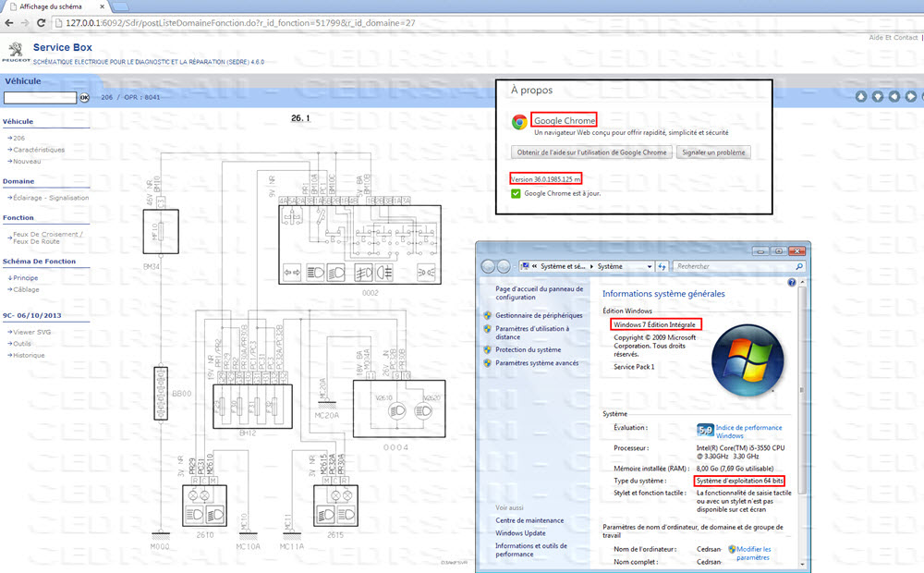
Task: Open the blue help question-mark icon
Action: pos(792,283)
